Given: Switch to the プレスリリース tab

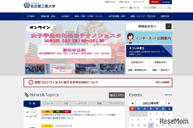Looking at the screenshot, I should click(x=116, y=103).
